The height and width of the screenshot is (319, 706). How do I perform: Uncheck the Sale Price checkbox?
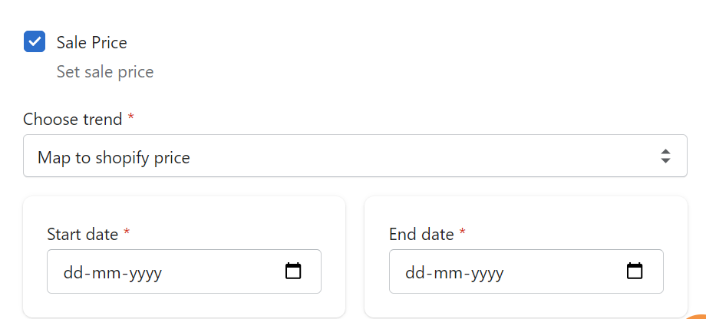pos(35,42)
